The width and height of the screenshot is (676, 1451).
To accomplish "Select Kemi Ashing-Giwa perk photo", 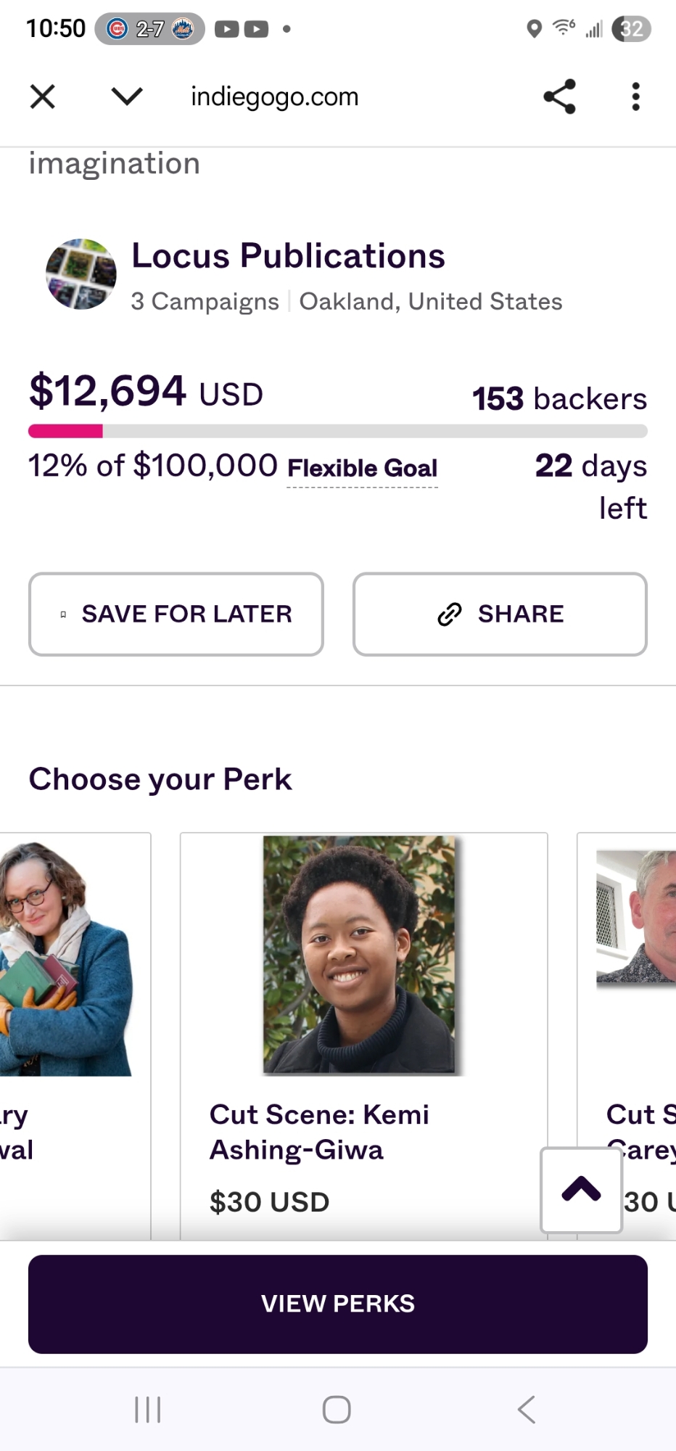I will 360,954.
